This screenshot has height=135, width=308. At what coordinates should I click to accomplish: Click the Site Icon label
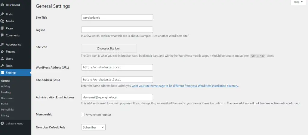coord(42,47)
